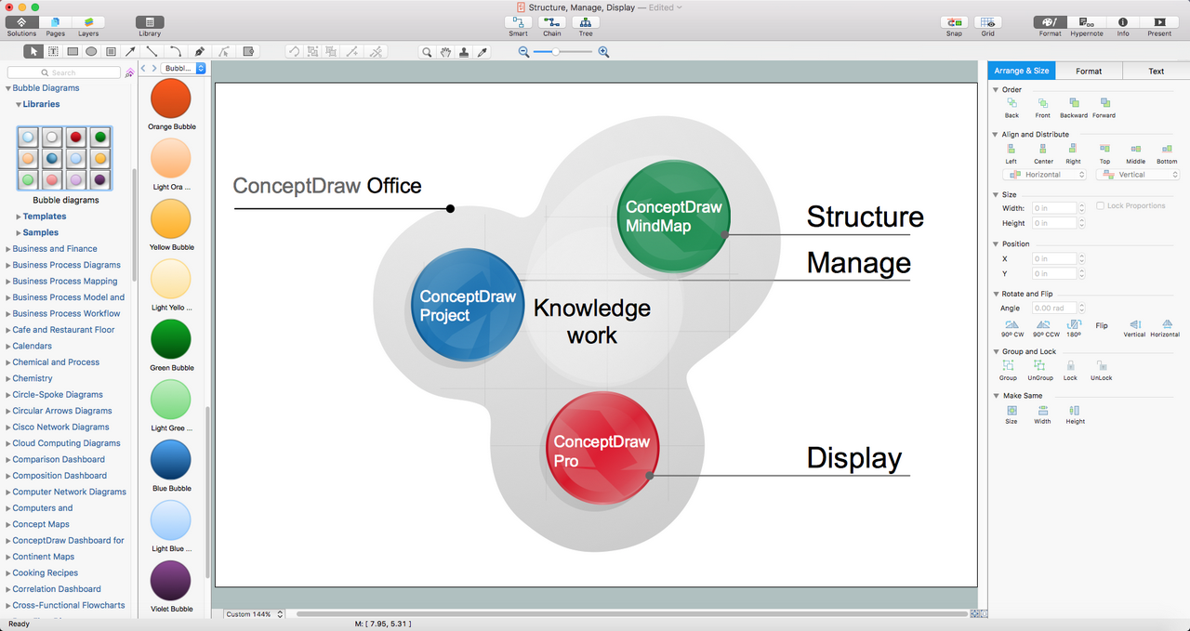Select the hand pan tool

point(445,52)
